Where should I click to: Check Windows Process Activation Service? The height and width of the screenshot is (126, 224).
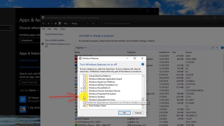[x=84, y=91]
